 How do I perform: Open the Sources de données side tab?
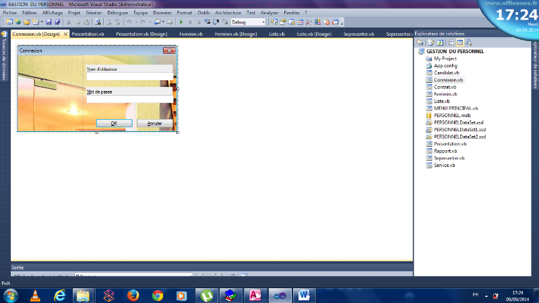[4, 57]
